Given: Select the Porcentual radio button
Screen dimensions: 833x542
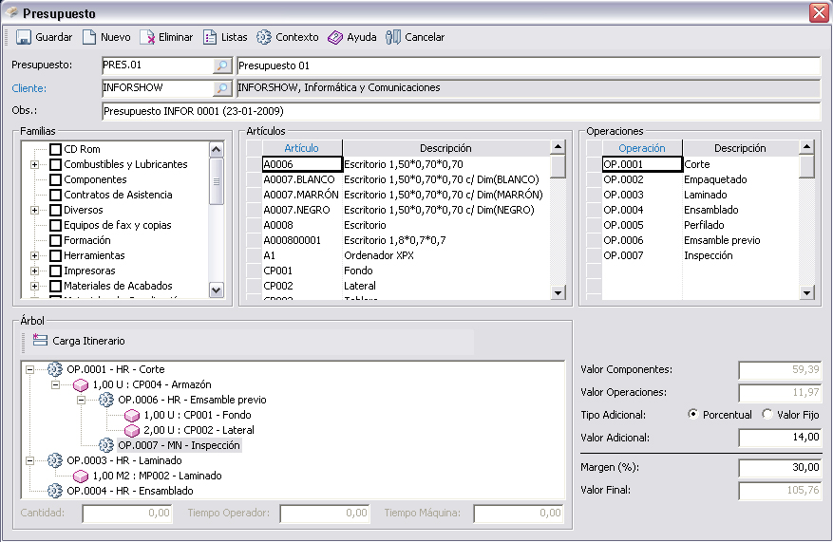Looking at the screenshot, I should point(692,415).
